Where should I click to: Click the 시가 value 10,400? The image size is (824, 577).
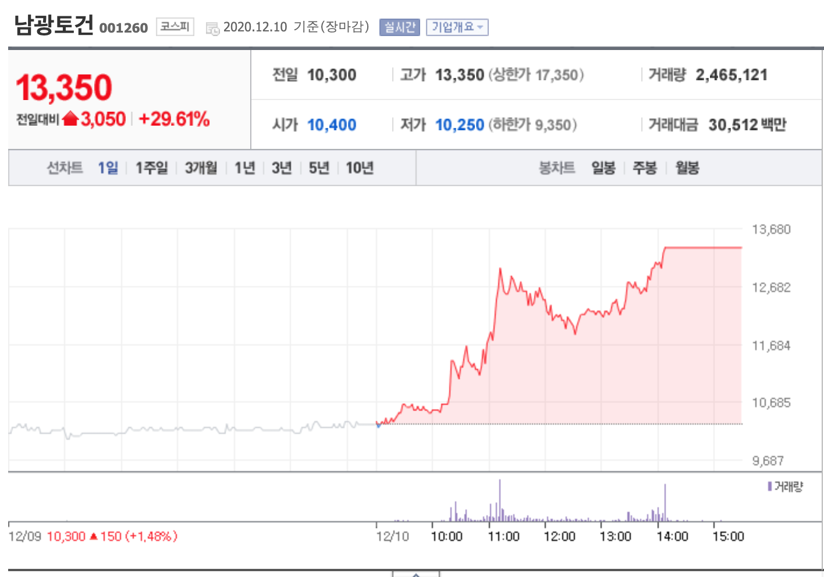332,125
